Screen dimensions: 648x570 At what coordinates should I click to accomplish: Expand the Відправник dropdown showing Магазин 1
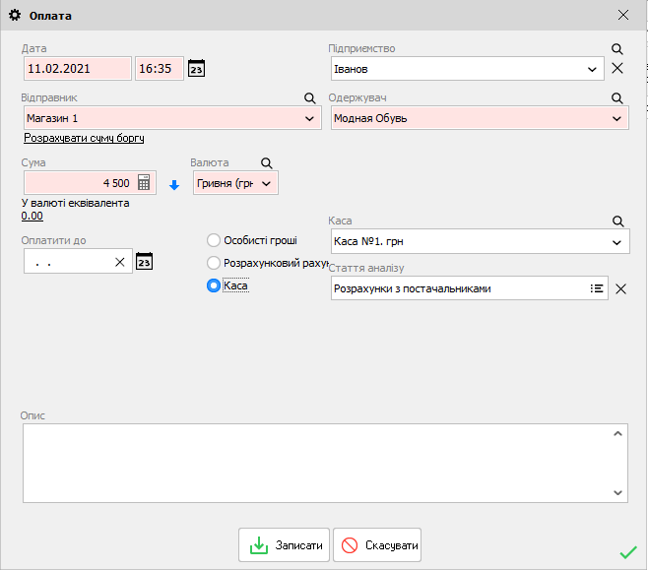tap(310, 118)
